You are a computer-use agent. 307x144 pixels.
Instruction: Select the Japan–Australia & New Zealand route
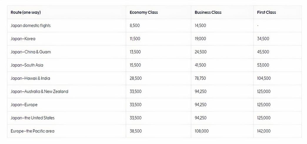click(39, 92)
